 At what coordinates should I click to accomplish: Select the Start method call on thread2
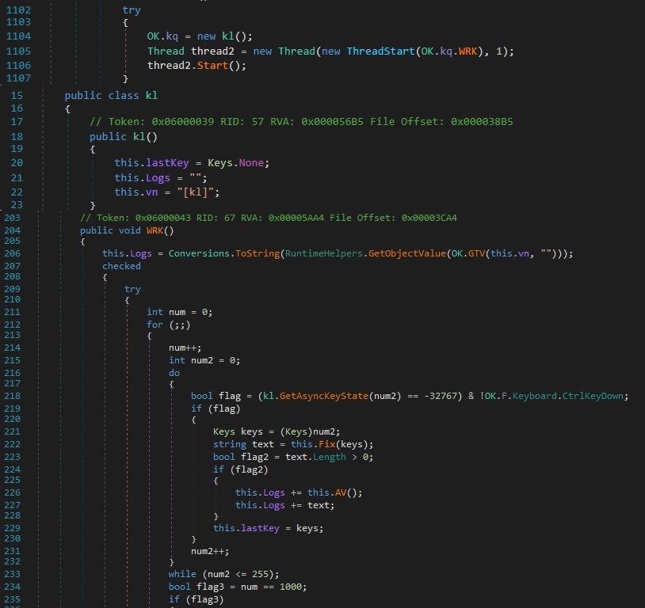pyautogui.click(x=212, y=66)
